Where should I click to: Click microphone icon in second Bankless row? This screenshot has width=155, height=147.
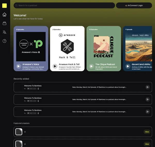(38, 101)
